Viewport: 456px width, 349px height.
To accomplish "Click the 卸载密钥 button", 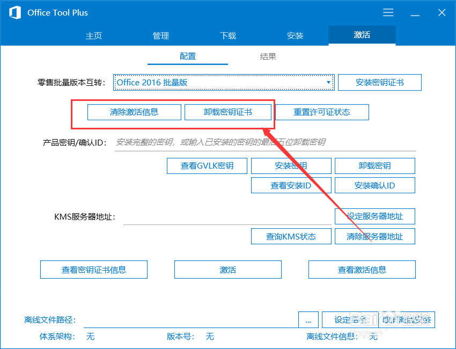I will pos(375,166).
